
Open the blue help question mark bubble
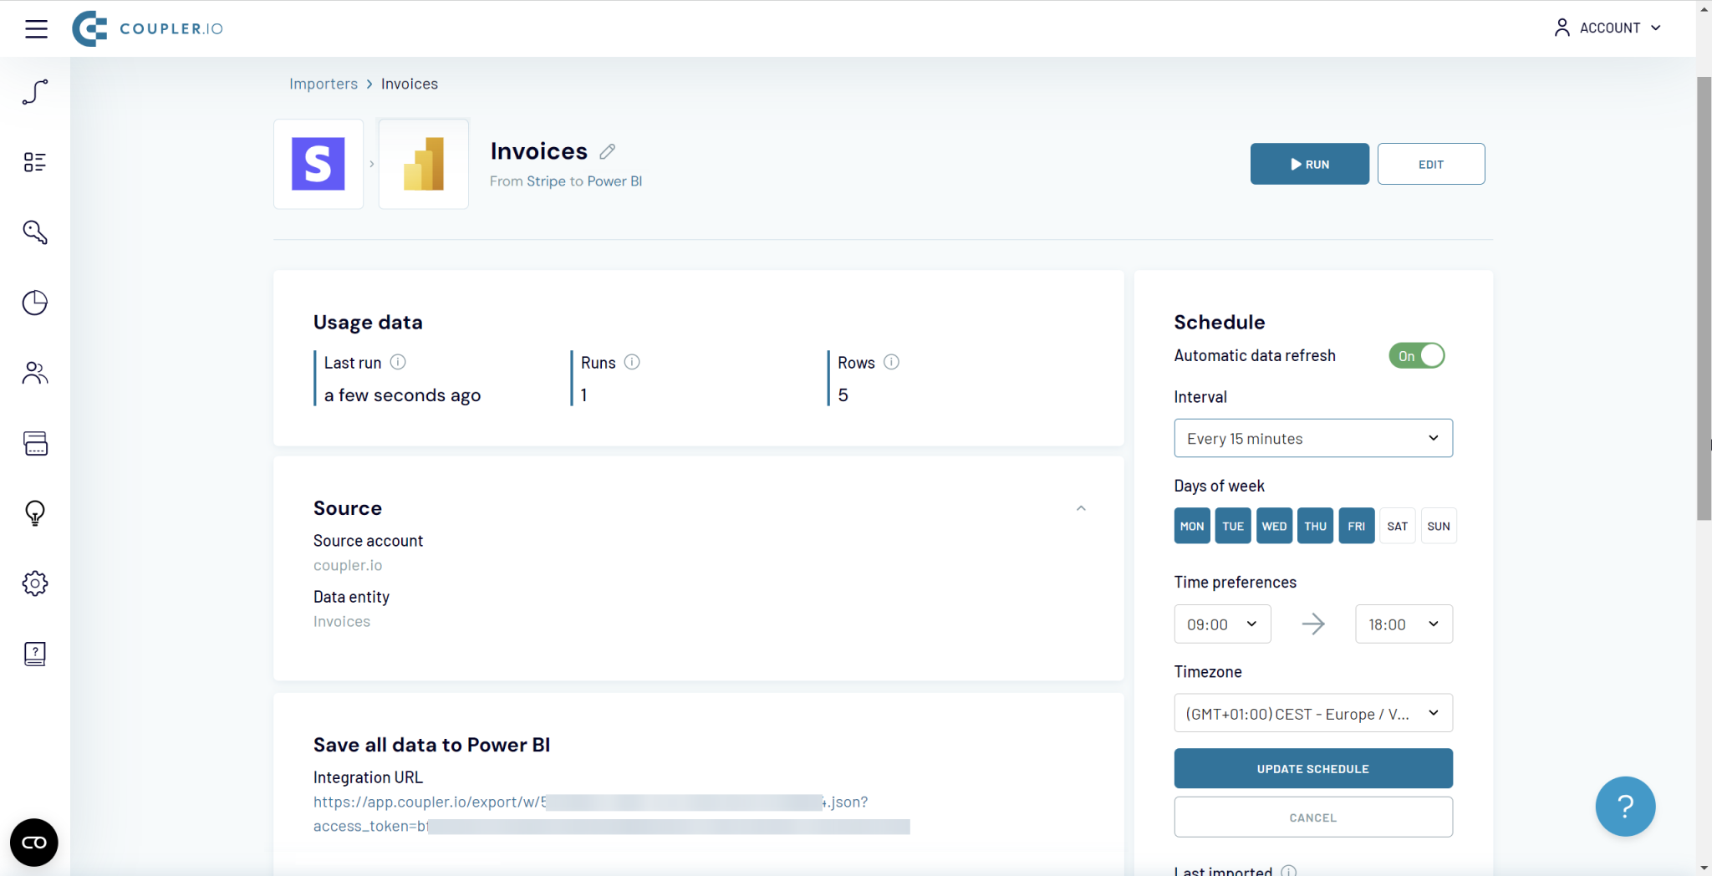[x=1624, y=807]
